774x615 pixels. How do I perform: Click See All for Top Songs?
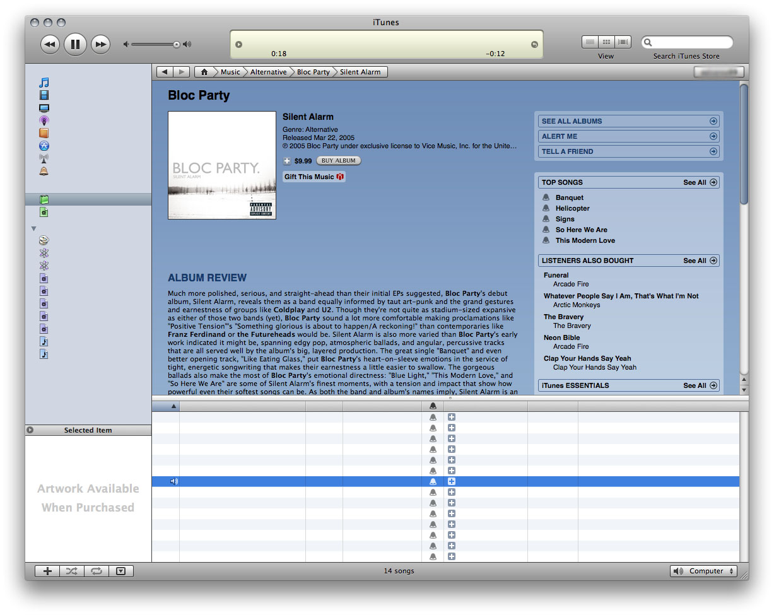point(700,182)
